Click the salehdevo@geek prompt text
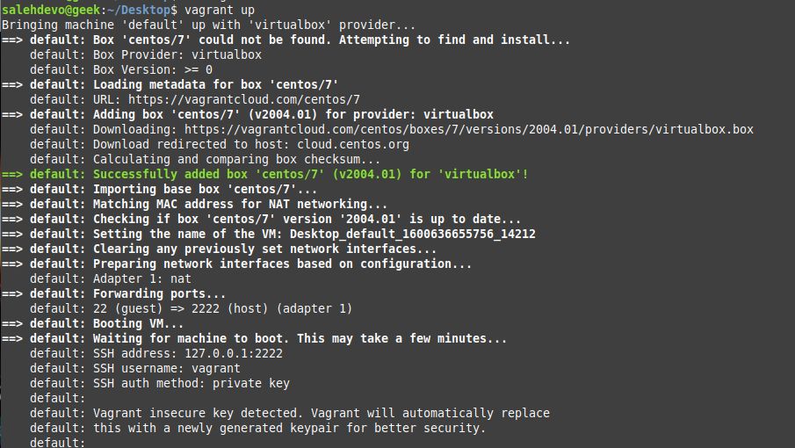 [49, 9]
